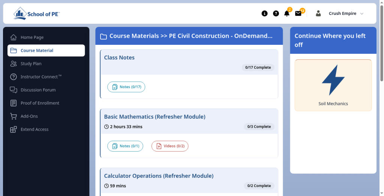Viewport: 384px width, 196px height.
Task: Click the Instructor Connect question icon
Action: [13, 77]
